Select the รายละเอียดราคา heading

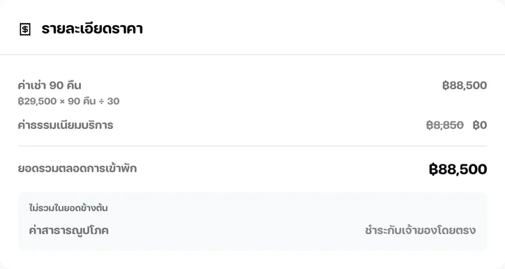tap(92, 29)
